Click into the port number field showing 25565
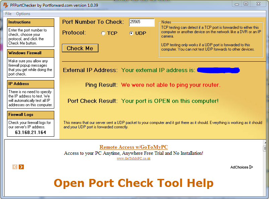Viewport: 269px width, 199px height. tap(142, 22)
